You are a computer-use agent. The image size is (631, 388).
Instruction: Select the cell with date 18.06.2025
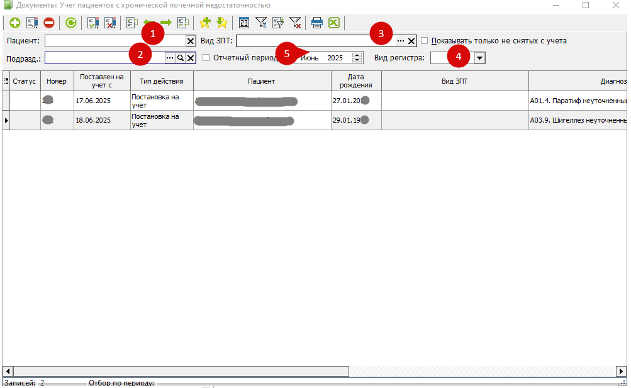(102, 120)
